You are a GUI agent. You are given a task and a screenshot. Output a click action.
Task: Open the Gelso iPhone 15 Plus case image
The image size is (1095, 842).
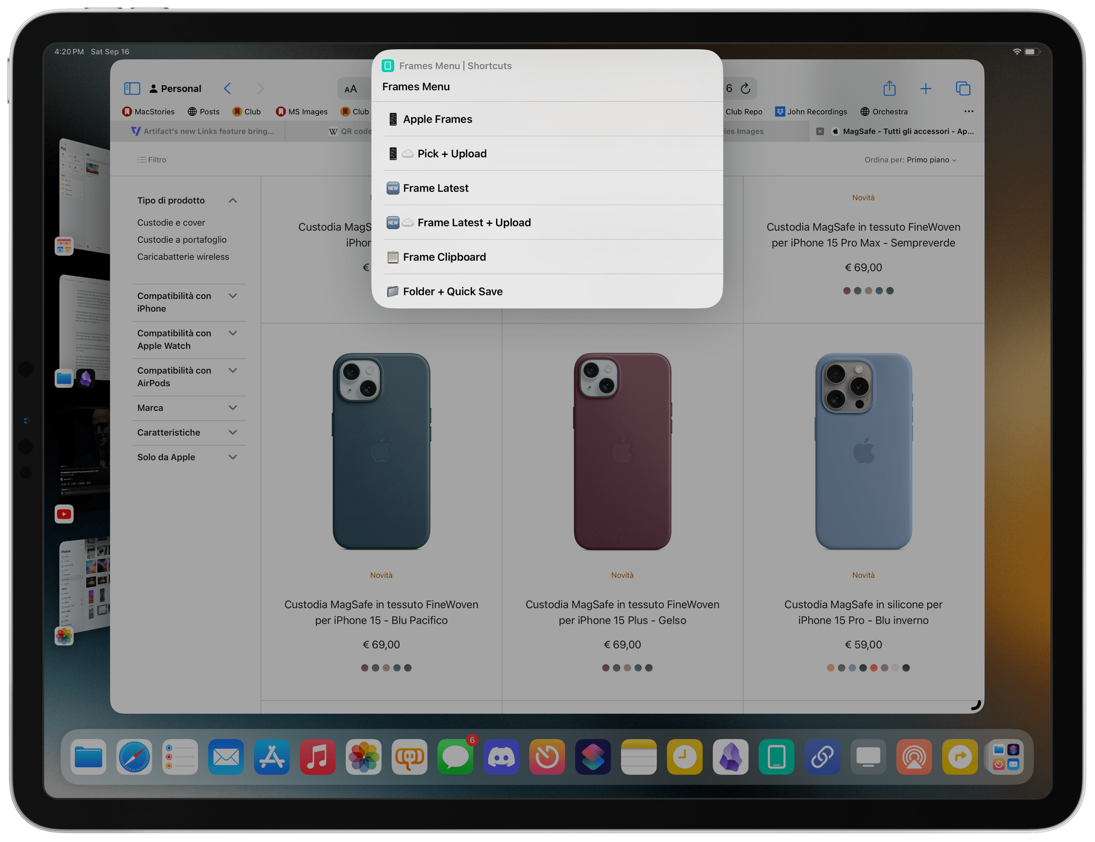[x=622, y=451]
